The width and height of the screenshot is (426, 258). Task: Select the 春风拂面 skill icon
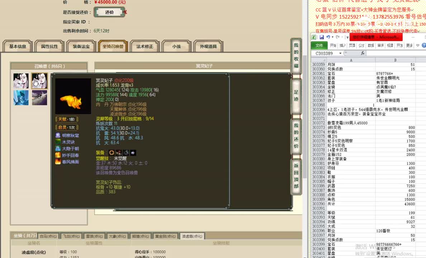click(x=57, y=162)
